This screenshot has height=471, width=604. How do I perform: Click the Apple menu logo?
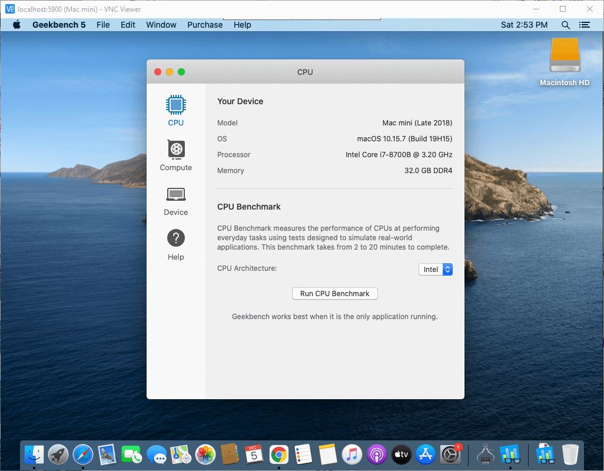point(16,25)
